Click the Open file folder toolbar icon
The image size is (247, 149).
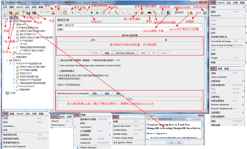point(16,13)
